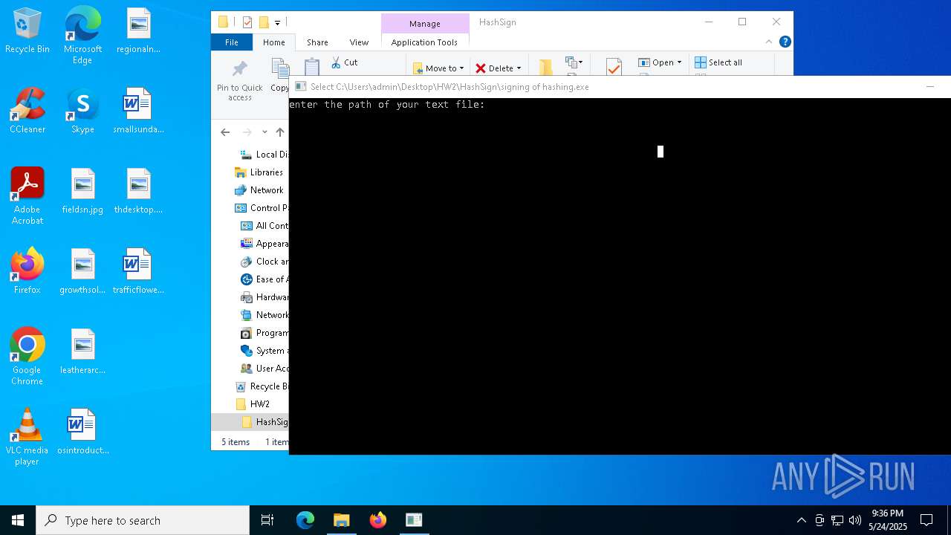The height and width of the screenshot is (535, 951).
Task: Click Explorer help question mark icon
Action: (785, 42)
